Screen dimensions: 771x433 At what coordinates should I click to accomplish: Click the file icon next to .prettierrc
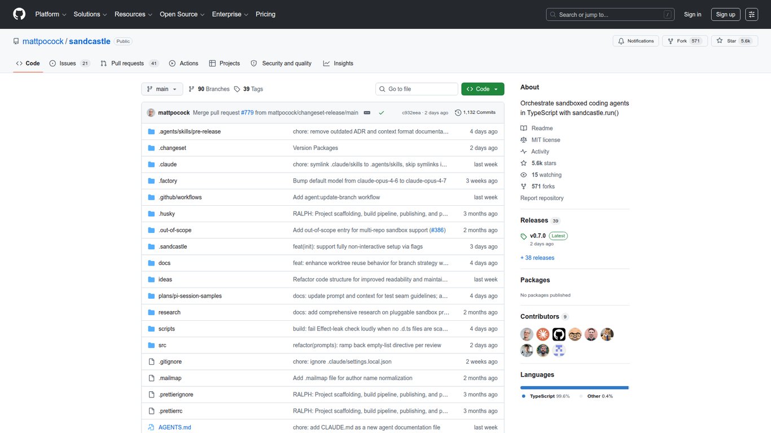point(151,411)
